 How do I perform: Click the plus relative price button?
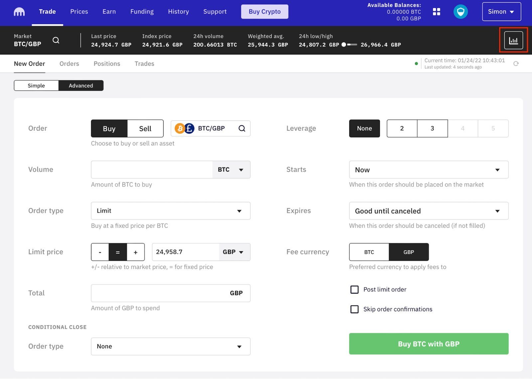tap(136, 252)
